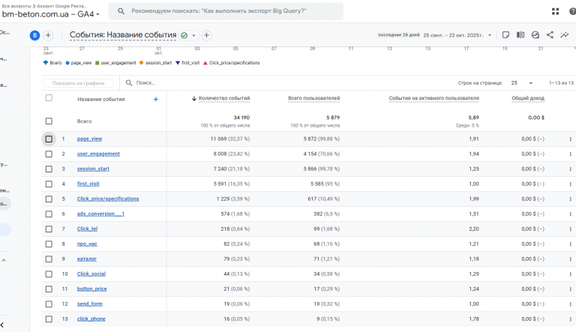Select the checkbox for Click_tel row
The image size is (576, 332).
point(49,229)
